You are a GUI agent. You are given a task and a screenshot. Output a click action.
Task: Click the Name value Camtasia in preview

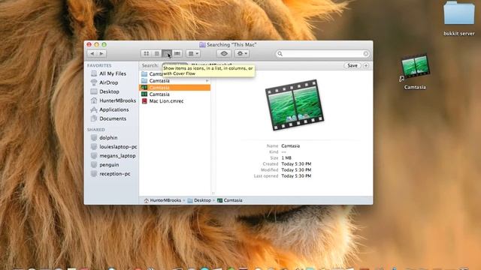291,146
